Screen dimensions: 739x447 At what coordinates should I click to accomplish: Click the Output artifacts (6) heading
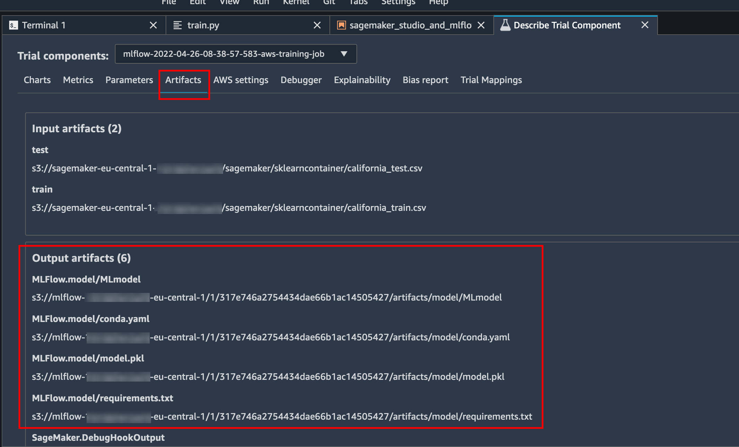[x=81, y=258]
